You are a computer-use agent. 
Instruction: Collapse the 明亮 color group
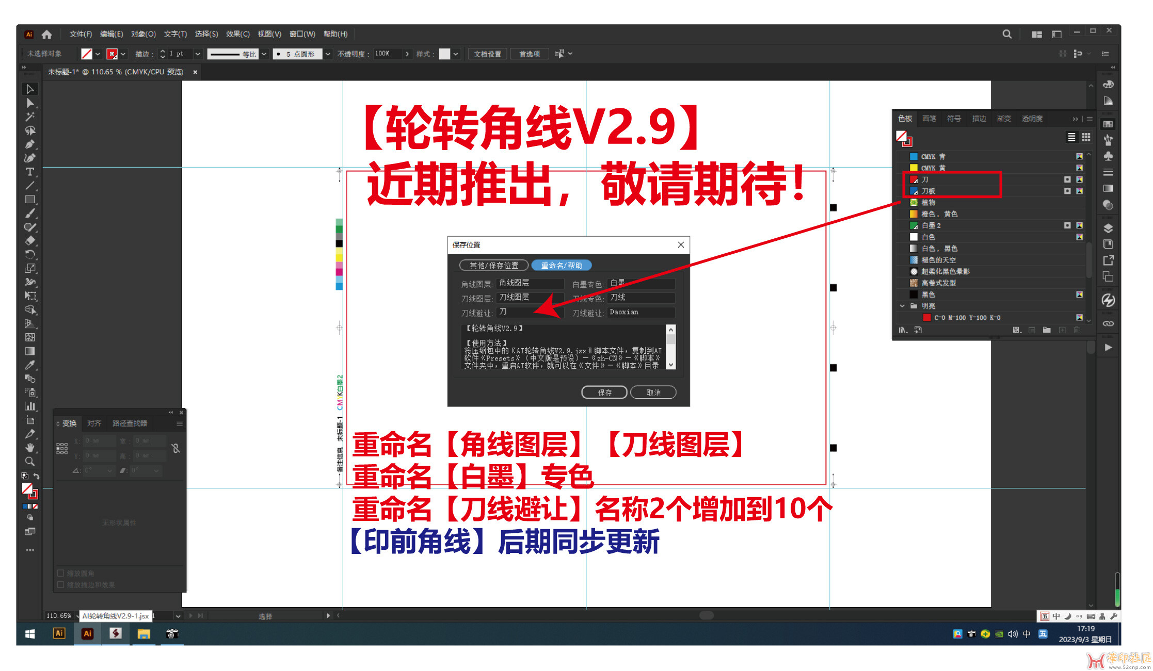(x=902, y=306)
